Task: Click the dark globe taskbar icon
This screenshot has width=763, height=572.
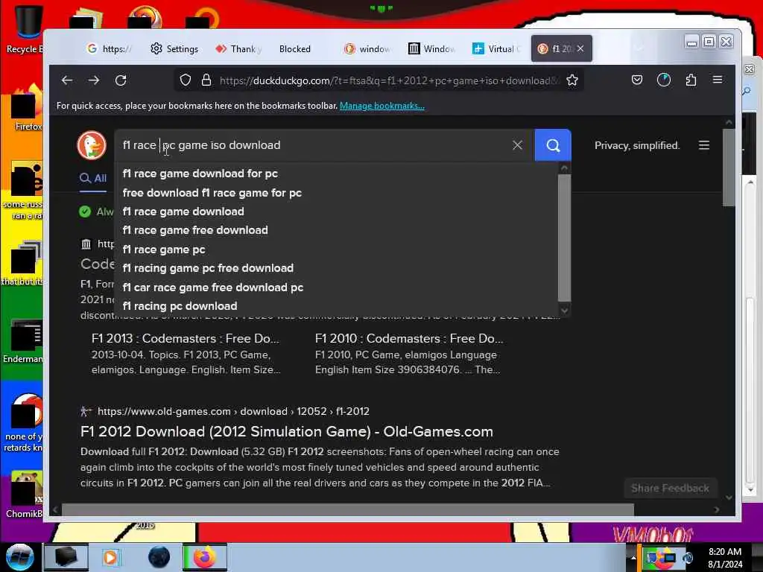Action: [159, 557]
